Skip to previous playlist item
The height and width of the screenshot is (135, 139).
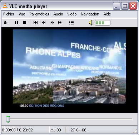[35, 23]
